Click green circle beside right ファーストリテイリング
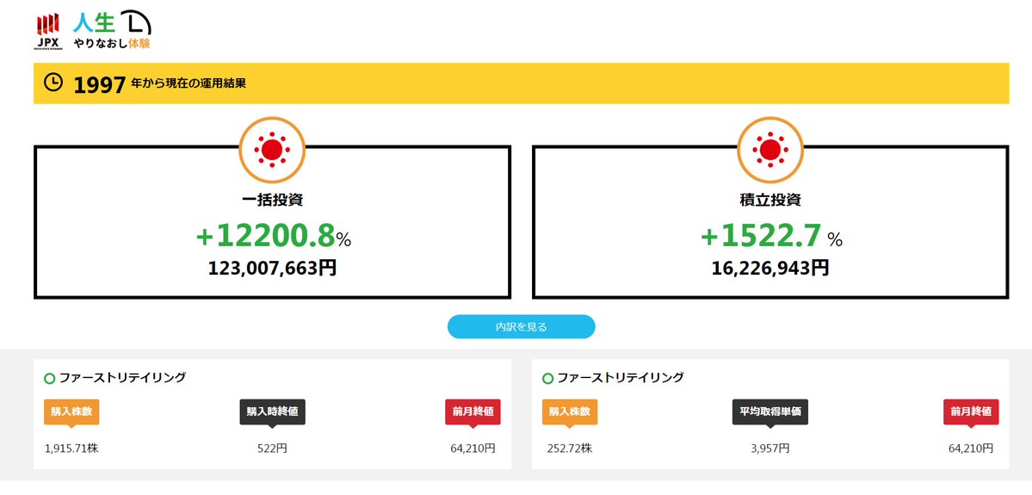This screenshot has width=1032, height=495. (547, 379)
